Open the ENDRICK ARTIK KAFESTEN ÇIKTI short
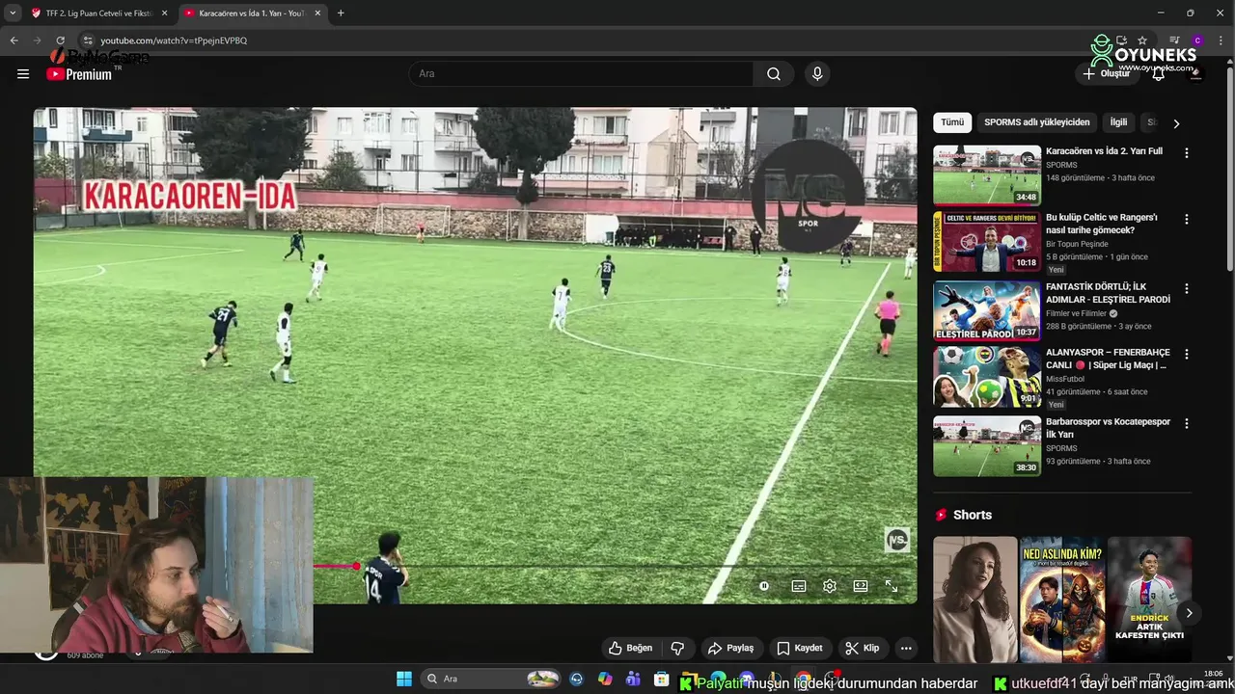 click(x=1149, y=600)
